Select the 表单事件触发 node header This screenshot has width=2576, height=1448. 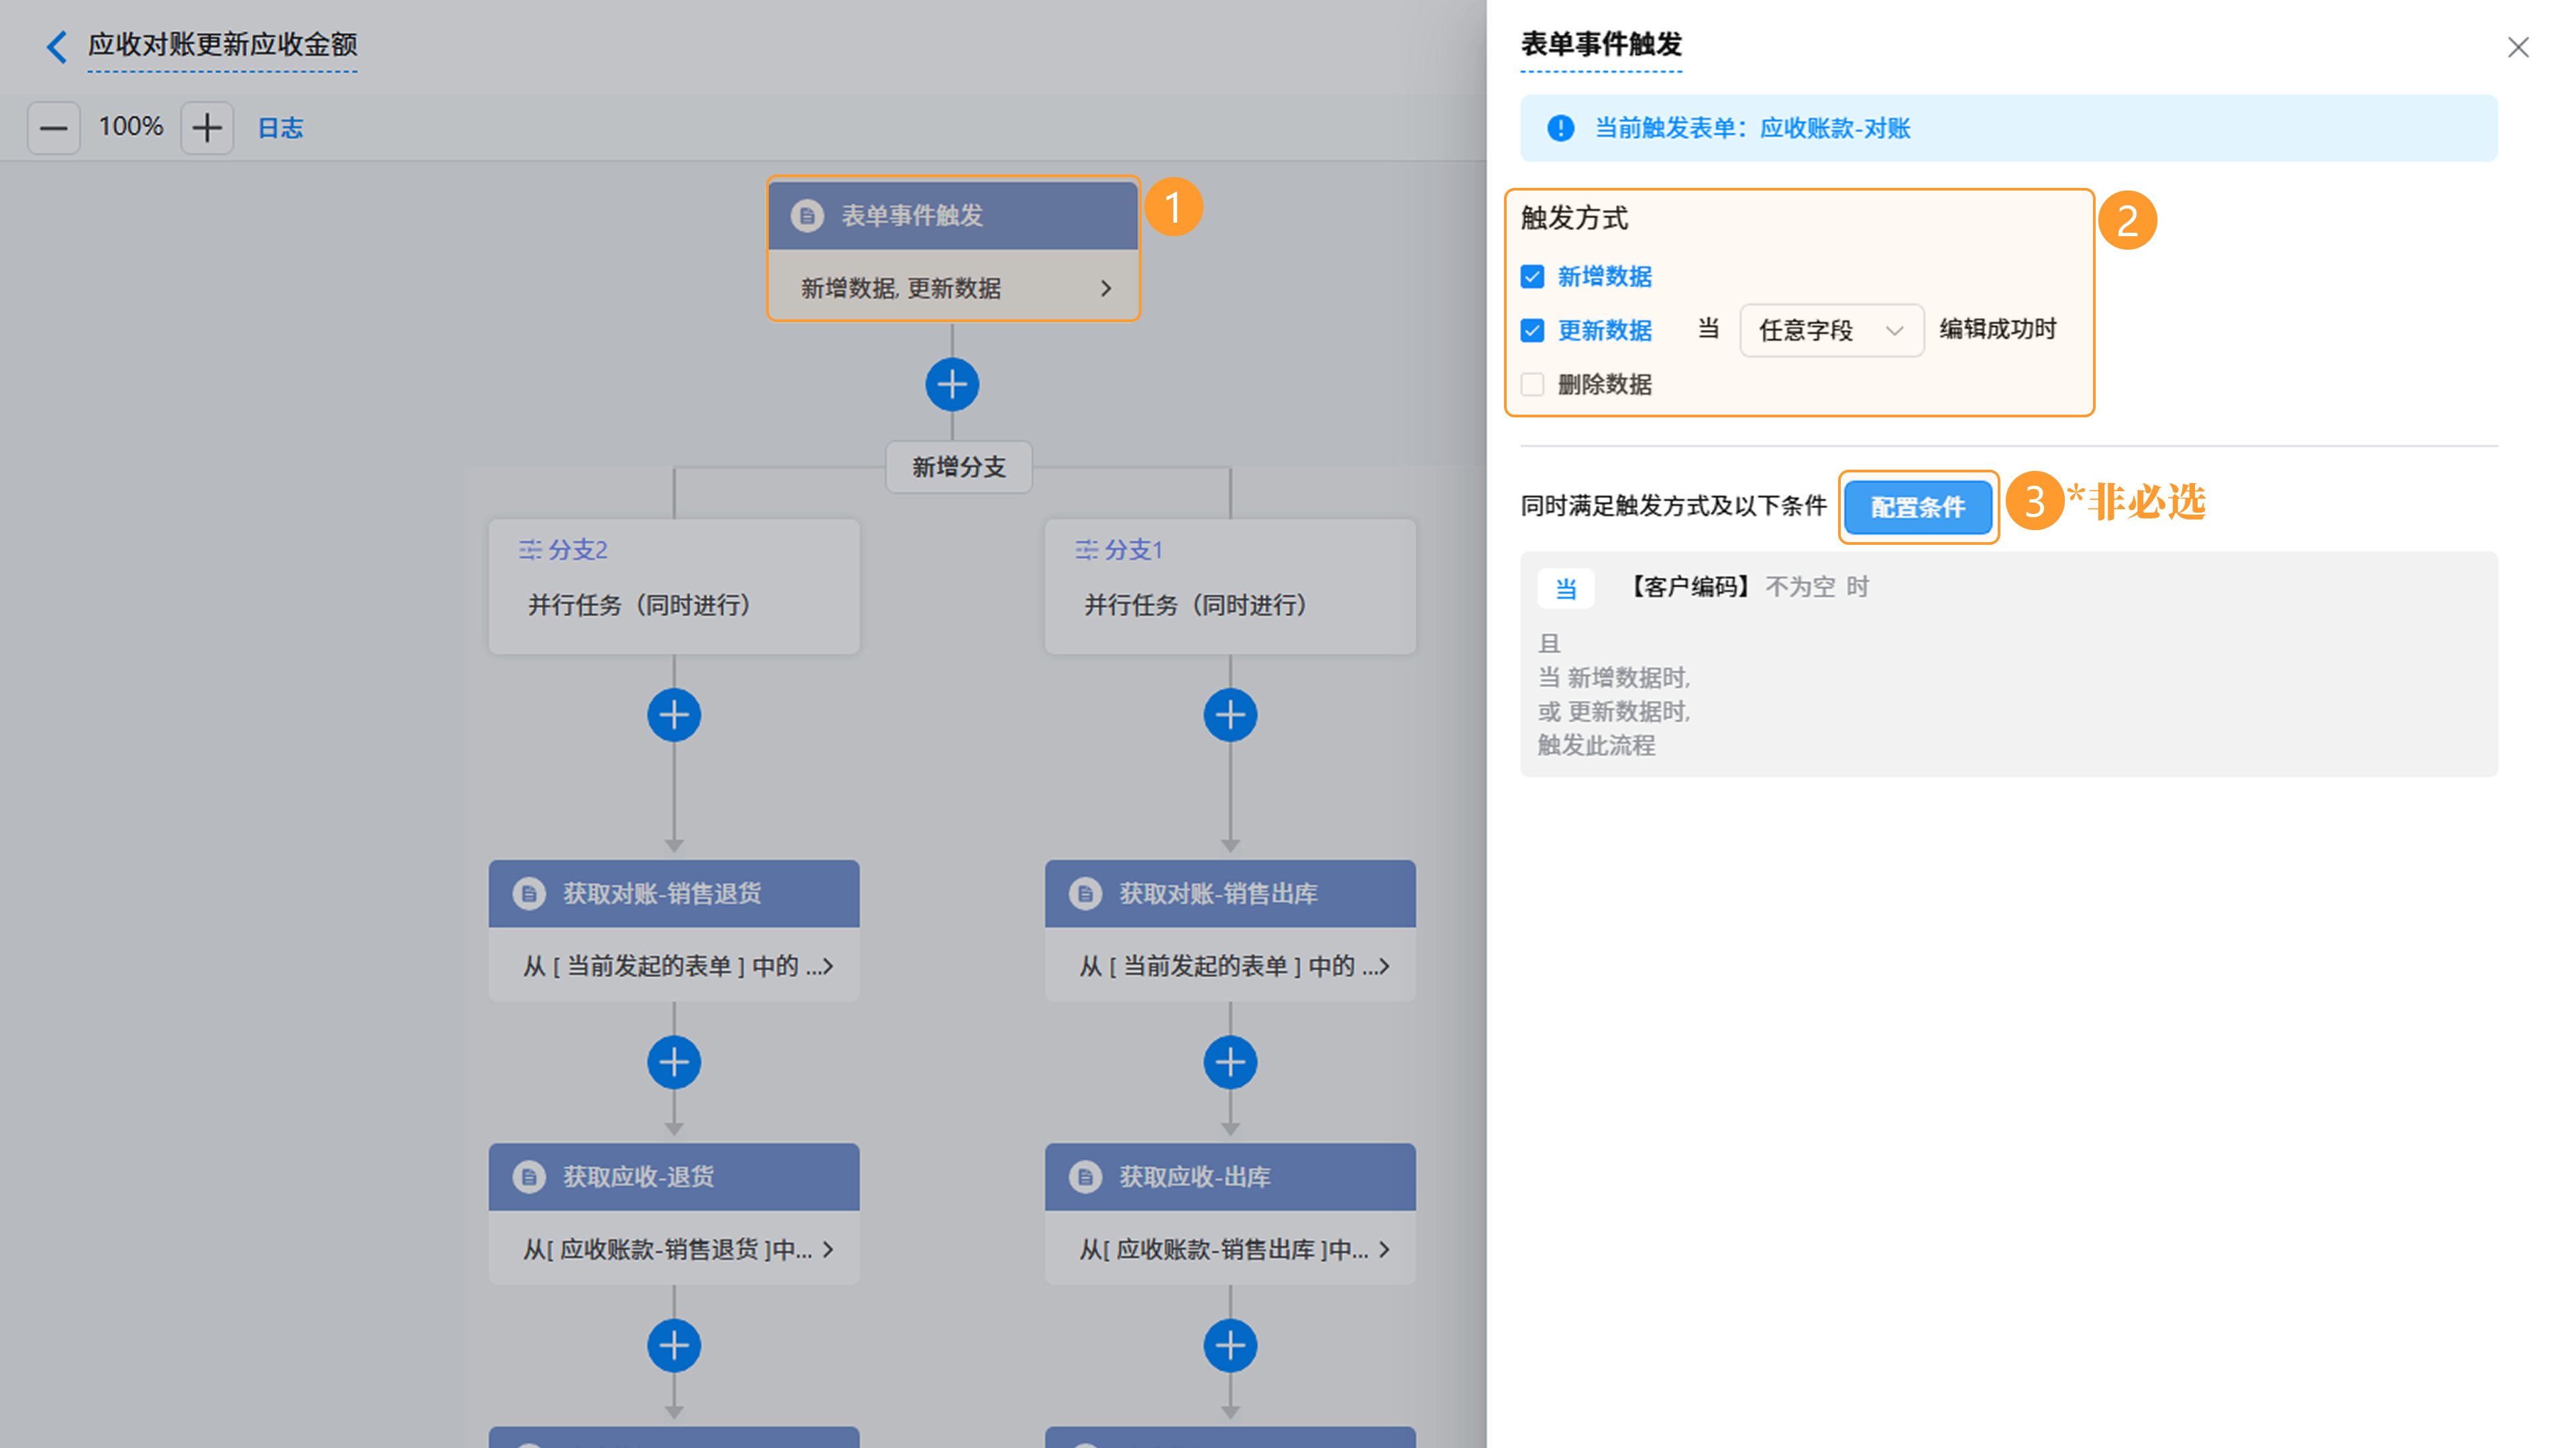[953, 215]
